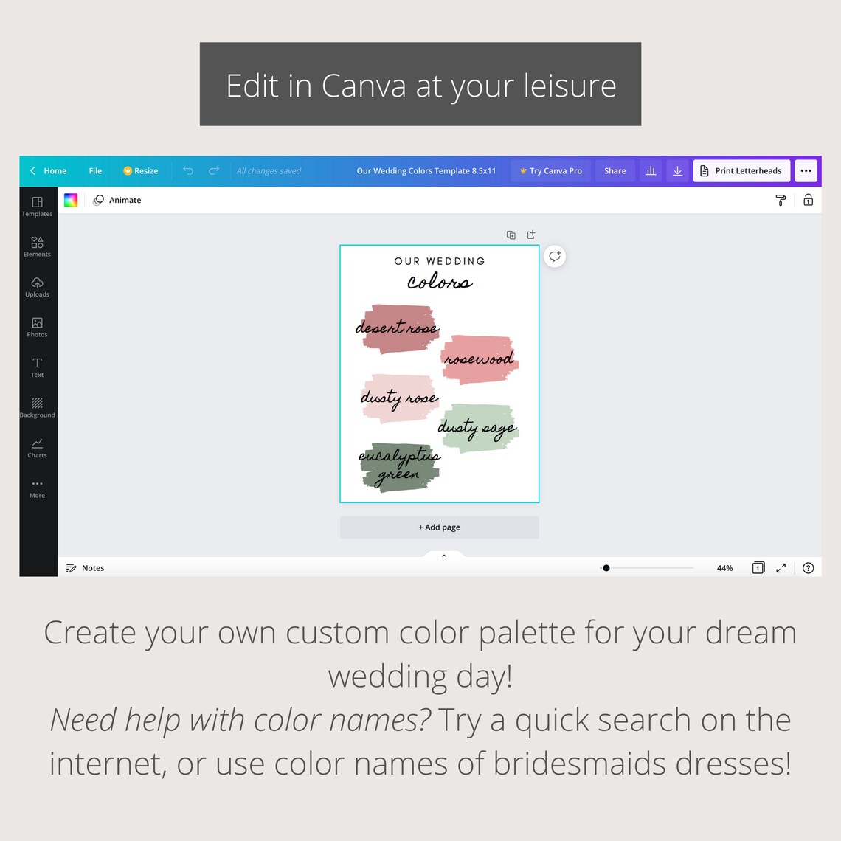Open the Charts panel

[37, 448]
